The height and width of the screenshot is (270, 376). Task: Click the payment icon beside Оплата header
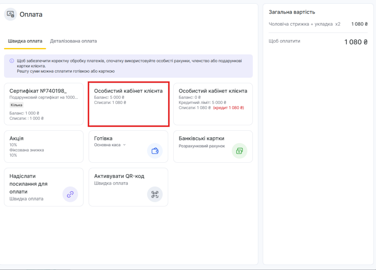[x=11, y=14]
